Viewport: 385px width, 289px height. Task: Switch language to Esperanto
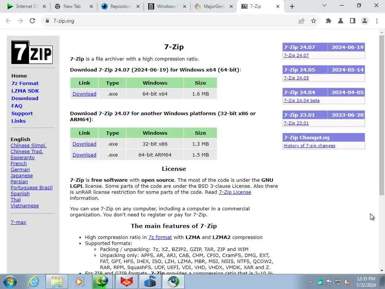pos(23,158)
